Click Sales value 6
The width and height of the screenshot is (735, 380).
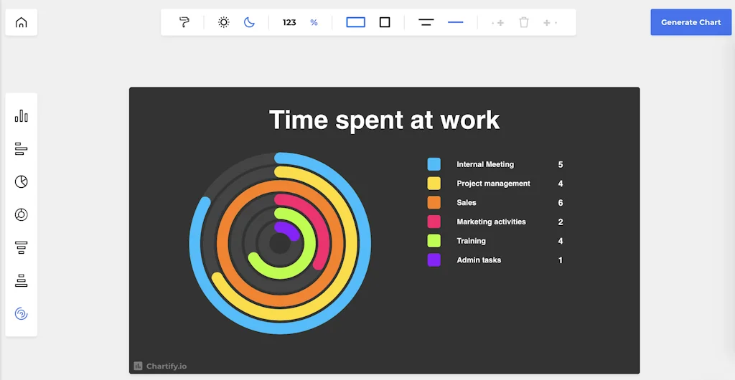pos(560,203)
